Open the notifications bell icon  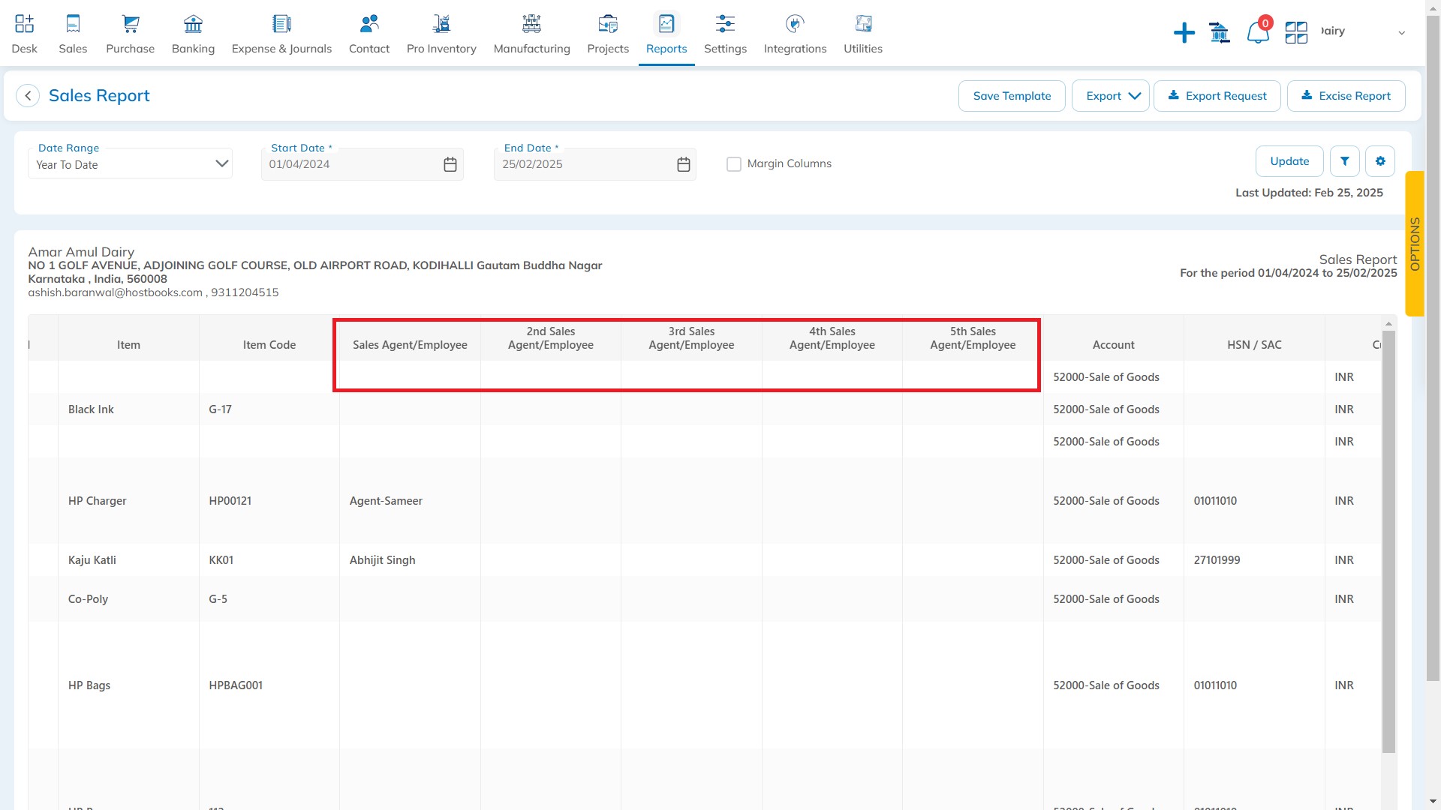1258,32
